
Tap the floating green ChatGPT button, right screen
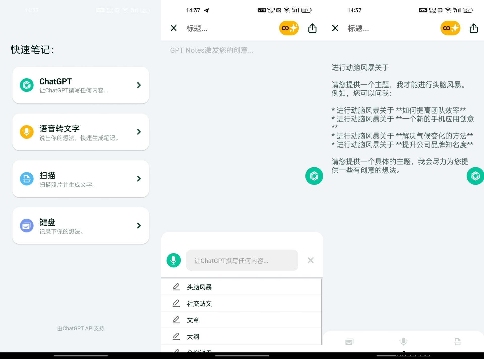coord(475,176)
